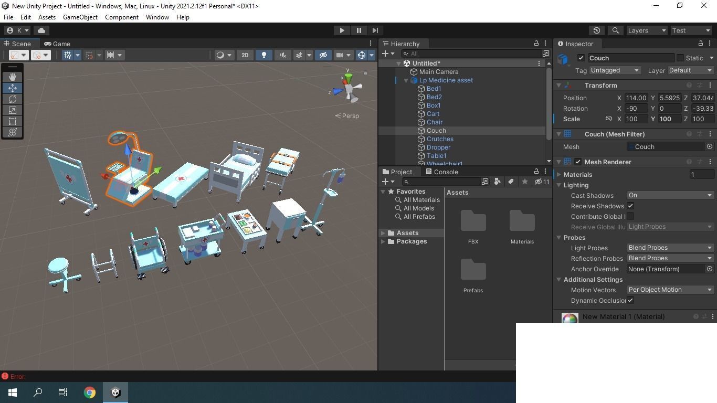
Task: Click the Hierarchy search field
Action: pos(471,54)
